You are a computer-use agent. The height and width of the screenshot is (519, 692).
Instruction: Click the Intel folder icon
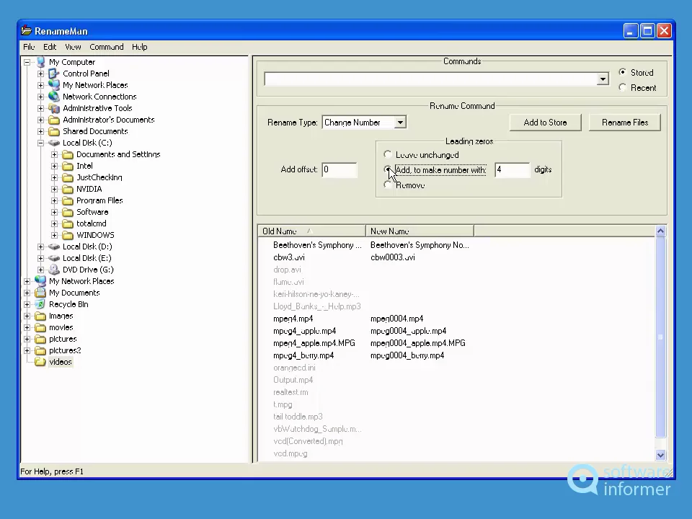pyautogui.click(x=68, y=166)
